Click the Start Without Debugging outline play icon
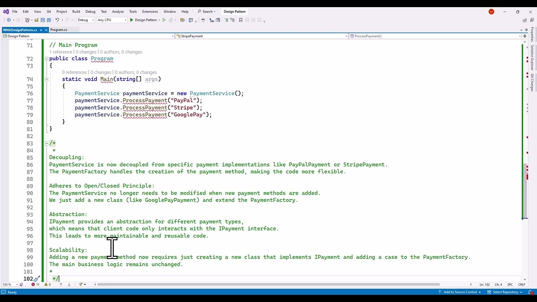537x302 pixels. click(164, 20)
